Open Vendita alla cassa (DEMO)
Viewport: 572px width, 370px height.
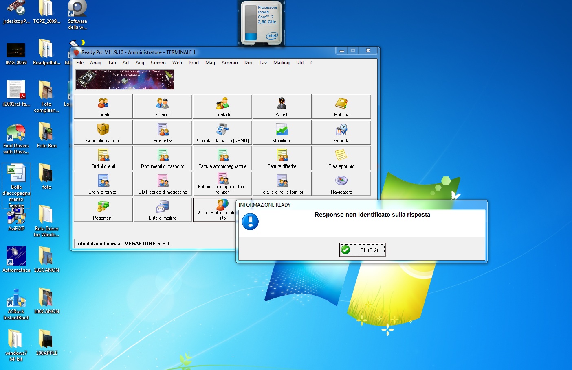pyautogui.click(x=222, y=133)
